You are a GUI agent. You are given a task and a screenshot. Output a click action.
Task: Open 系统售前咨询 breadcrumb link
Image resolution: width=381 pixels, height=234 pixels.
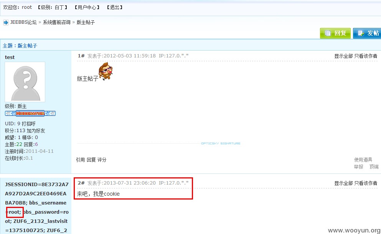pos(57,22)
